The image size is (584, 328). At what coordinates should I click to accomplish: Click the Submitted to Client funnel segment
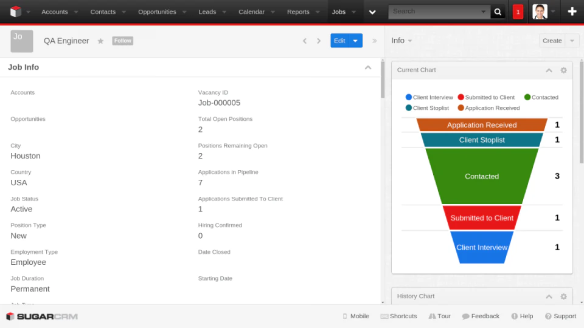(x=482, y=218)
